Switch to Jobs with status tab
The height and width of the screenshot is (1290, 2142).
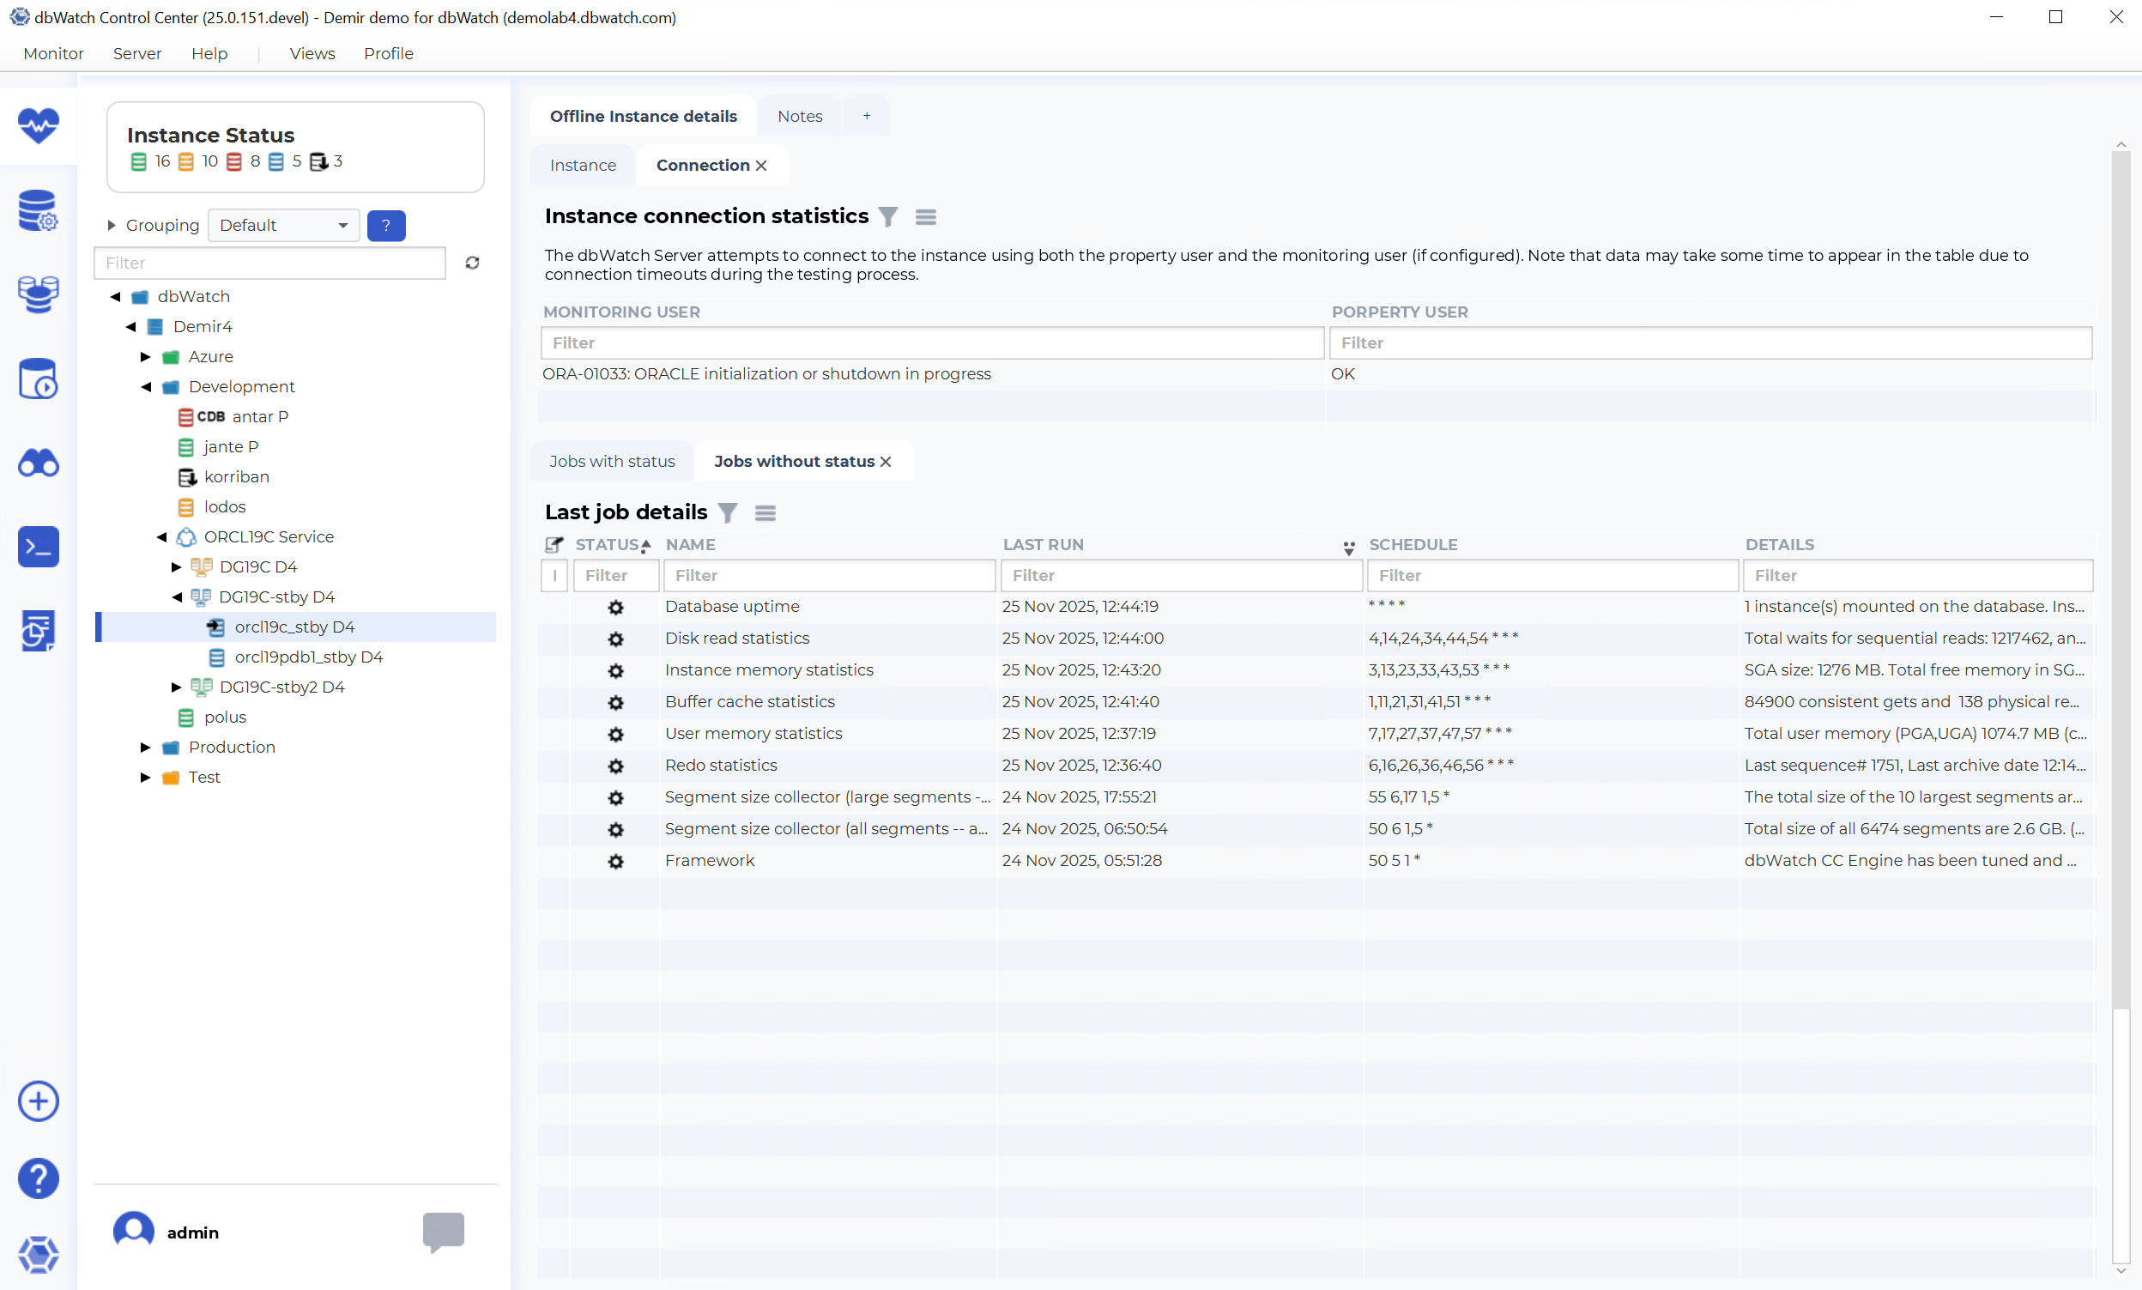tap(612, 461)
